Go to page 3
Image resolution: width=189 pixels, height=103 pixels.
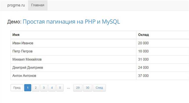tap(44, 88)
